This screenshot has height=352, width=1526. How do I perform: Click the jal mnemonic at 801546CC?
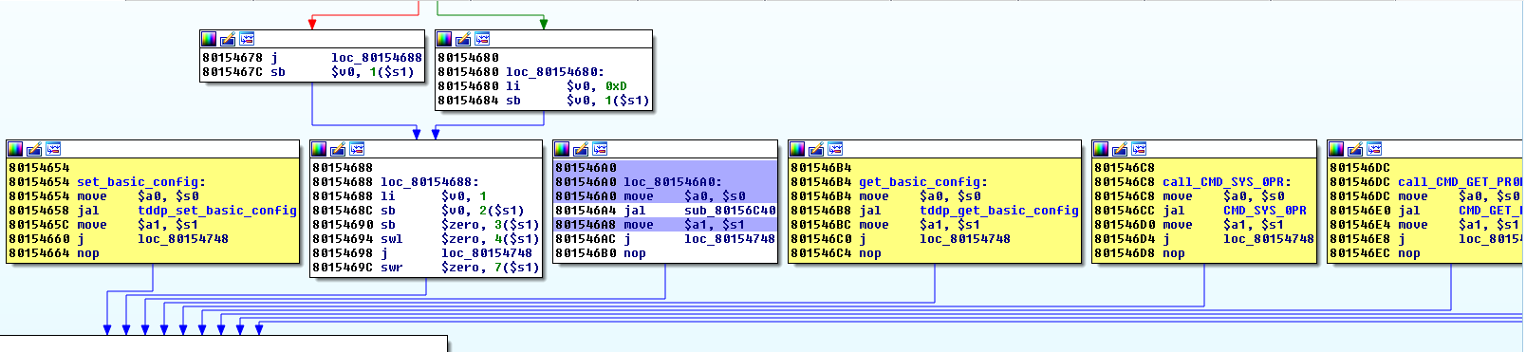pyautogui.click(x=1174, y=211)
